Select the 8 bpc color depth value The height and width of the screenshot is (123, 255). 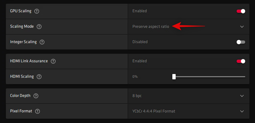click(137, 96)
